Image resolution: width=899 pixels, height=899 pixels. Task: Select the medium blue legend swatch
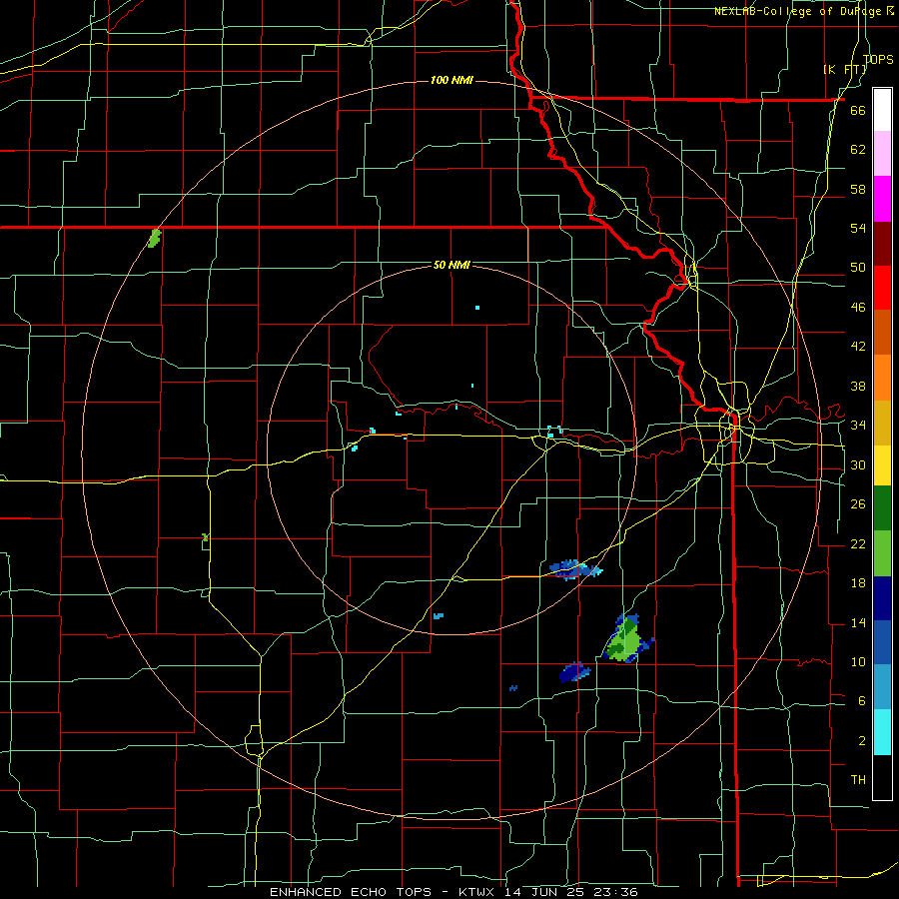point(882,642)
